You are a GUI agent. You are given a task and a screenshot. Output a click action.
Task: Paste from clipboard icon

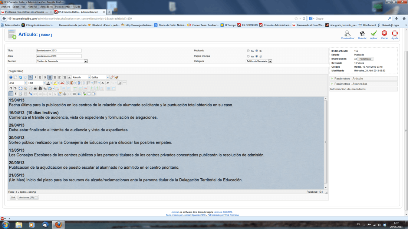[72, 83]
